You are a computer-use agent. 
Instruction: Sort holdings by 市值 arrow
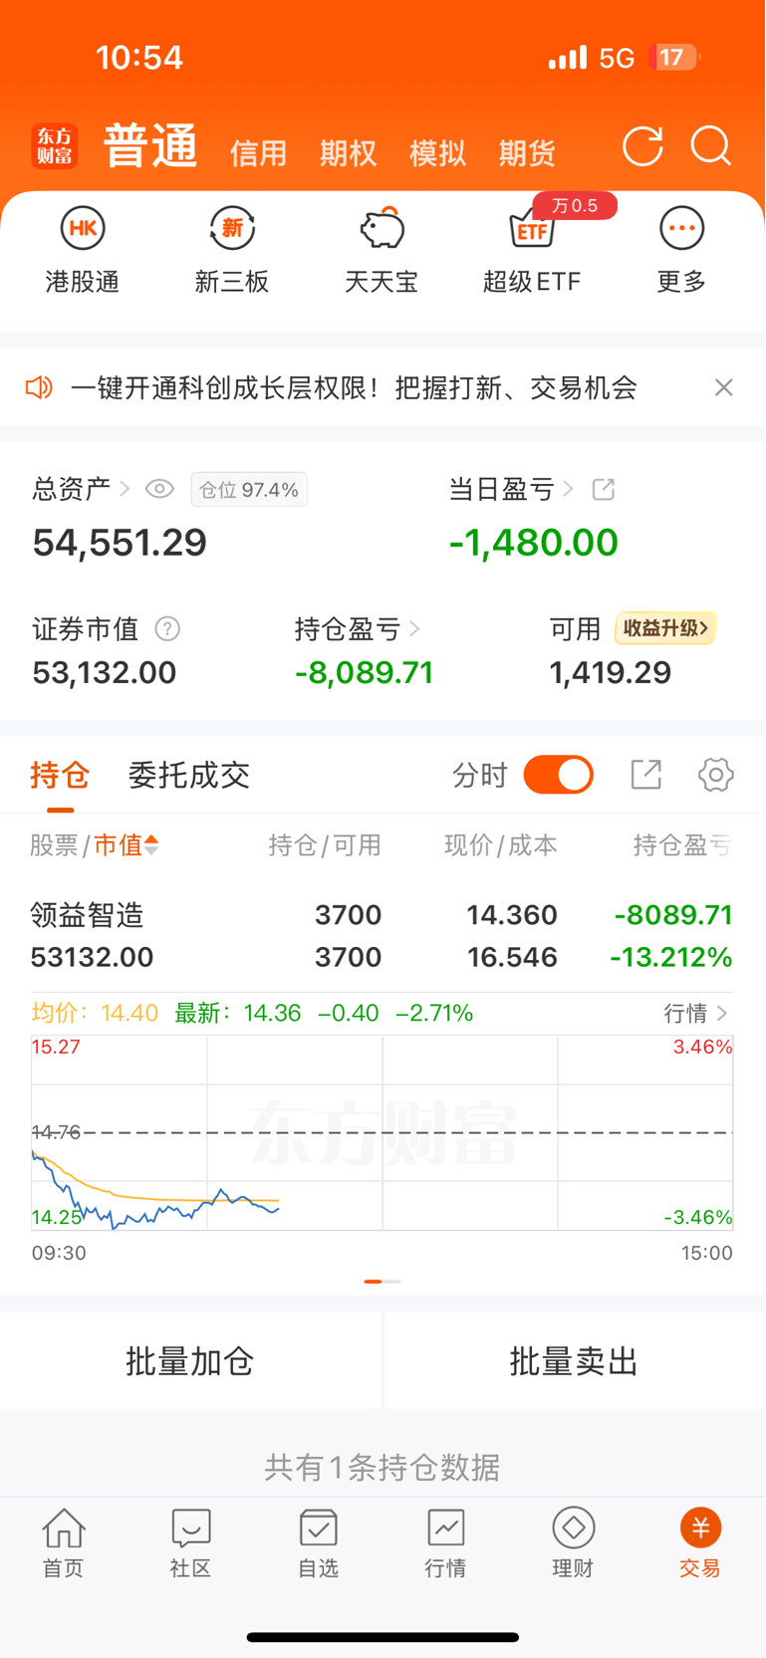tap(151, 845)
